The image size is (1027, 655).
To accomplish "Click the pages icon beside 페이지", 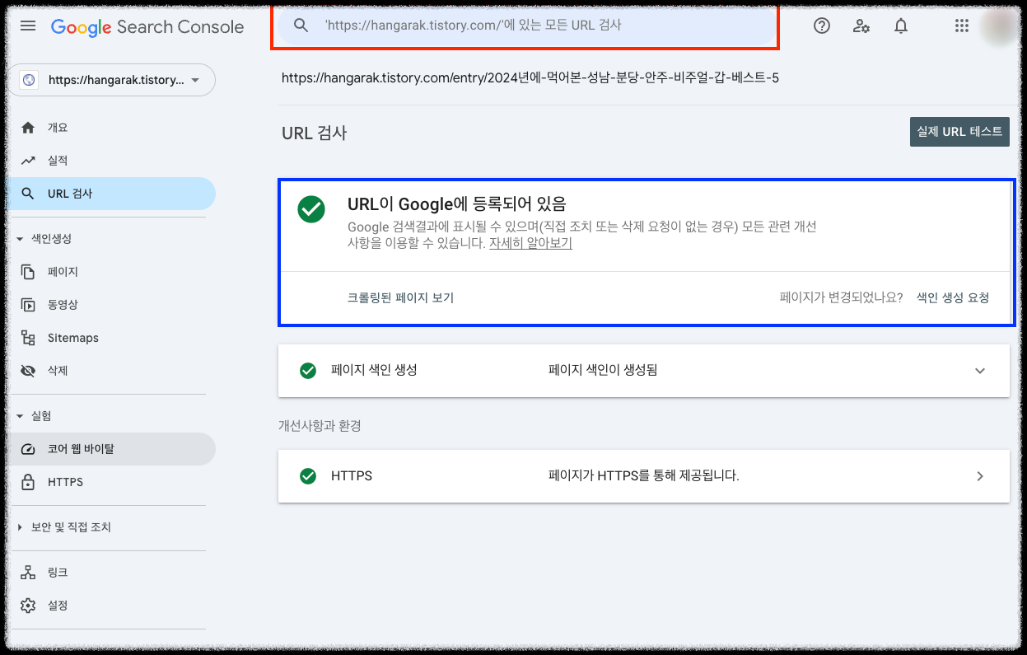I will (28, 272).
